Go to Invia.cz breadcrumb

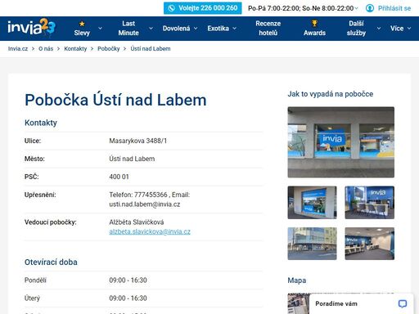pos(18,49)
